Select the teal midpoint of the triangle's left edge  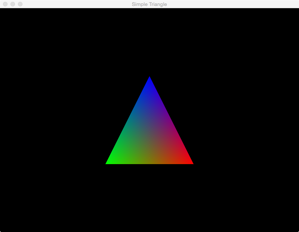[x=129, y=120]
